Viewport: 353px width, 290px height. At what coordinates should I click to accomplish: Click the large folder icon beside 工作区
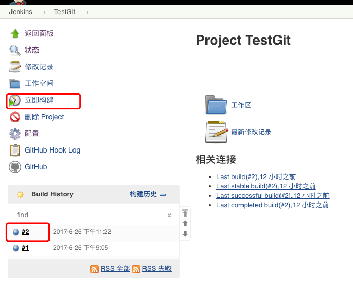[x=216, y=105]
